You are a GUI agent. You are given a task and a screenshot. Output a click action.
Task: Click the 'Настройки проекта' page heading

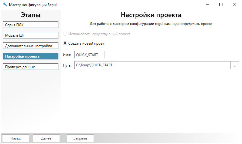[151, 15]
